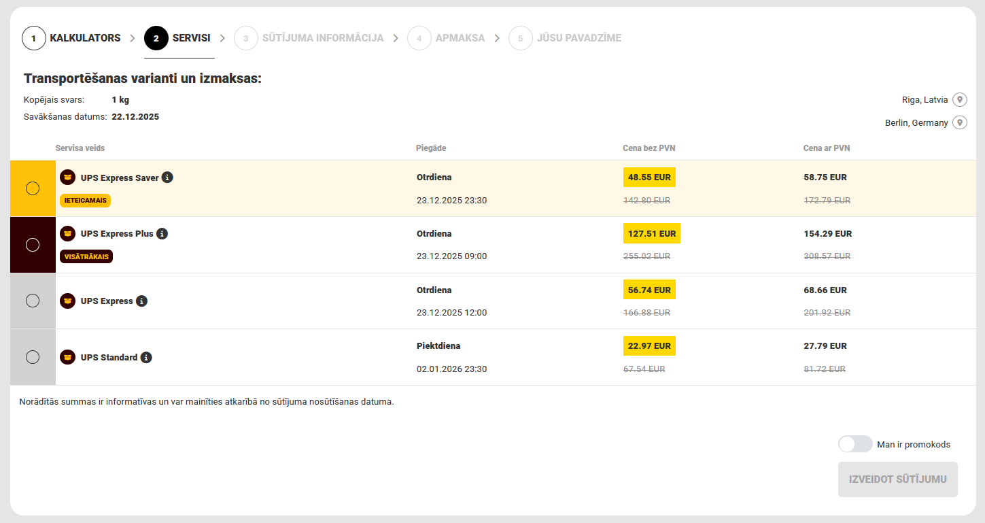The width and height of the screenshot is (985, 523).
Task: Click UPS logo on UPS Standard row
Action: coord(67,358)
